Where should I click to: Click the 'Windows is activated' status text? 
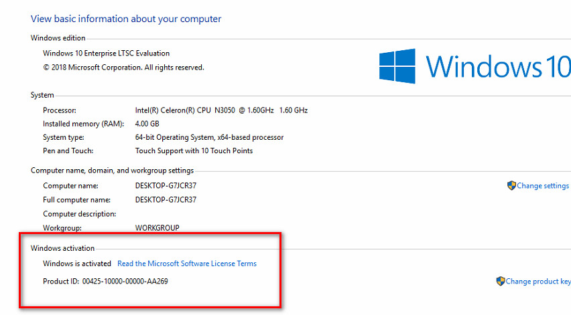(x=77, y=264)
